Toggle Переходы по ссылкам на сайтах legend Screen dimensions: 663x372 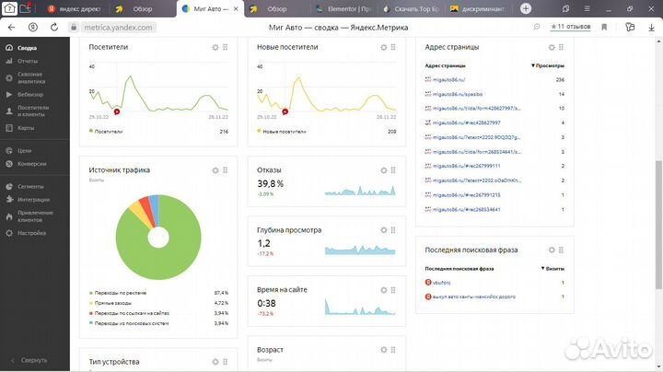pyautogui.click(x=129, y=313)
